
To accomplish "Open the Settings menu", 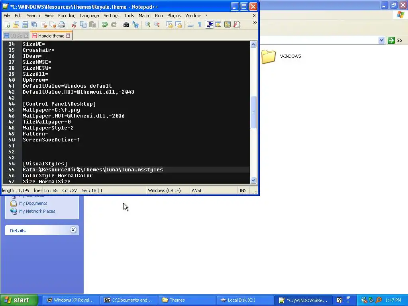I will [x=112, y=16].
